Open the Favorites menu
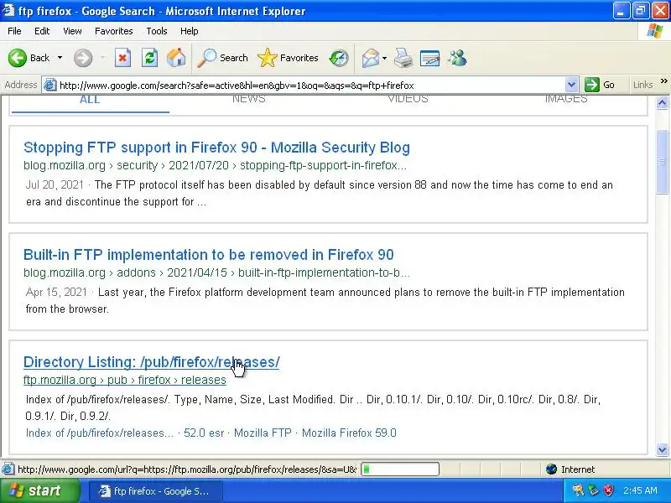The width and height of the screenshot is (671, 503). [x=114, y=31]
